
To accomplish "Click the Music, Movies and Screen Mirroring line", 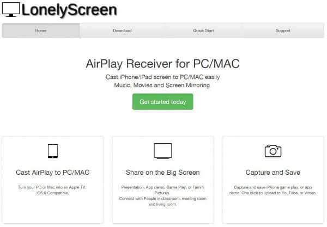I will tap(162, 85).
